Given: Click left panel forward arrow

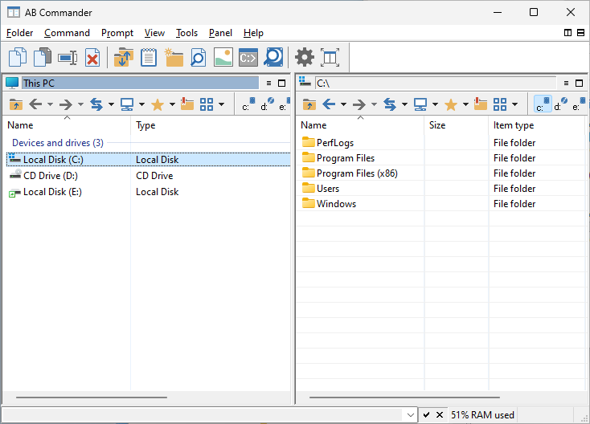Looking at the screenshot, I should pos(66,104).
